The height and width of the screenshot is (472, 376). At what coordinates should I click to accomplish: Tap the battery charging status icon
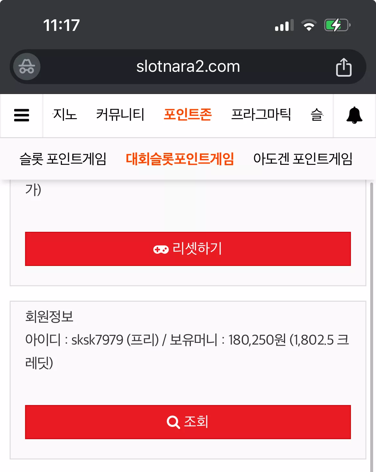[337, 25]
